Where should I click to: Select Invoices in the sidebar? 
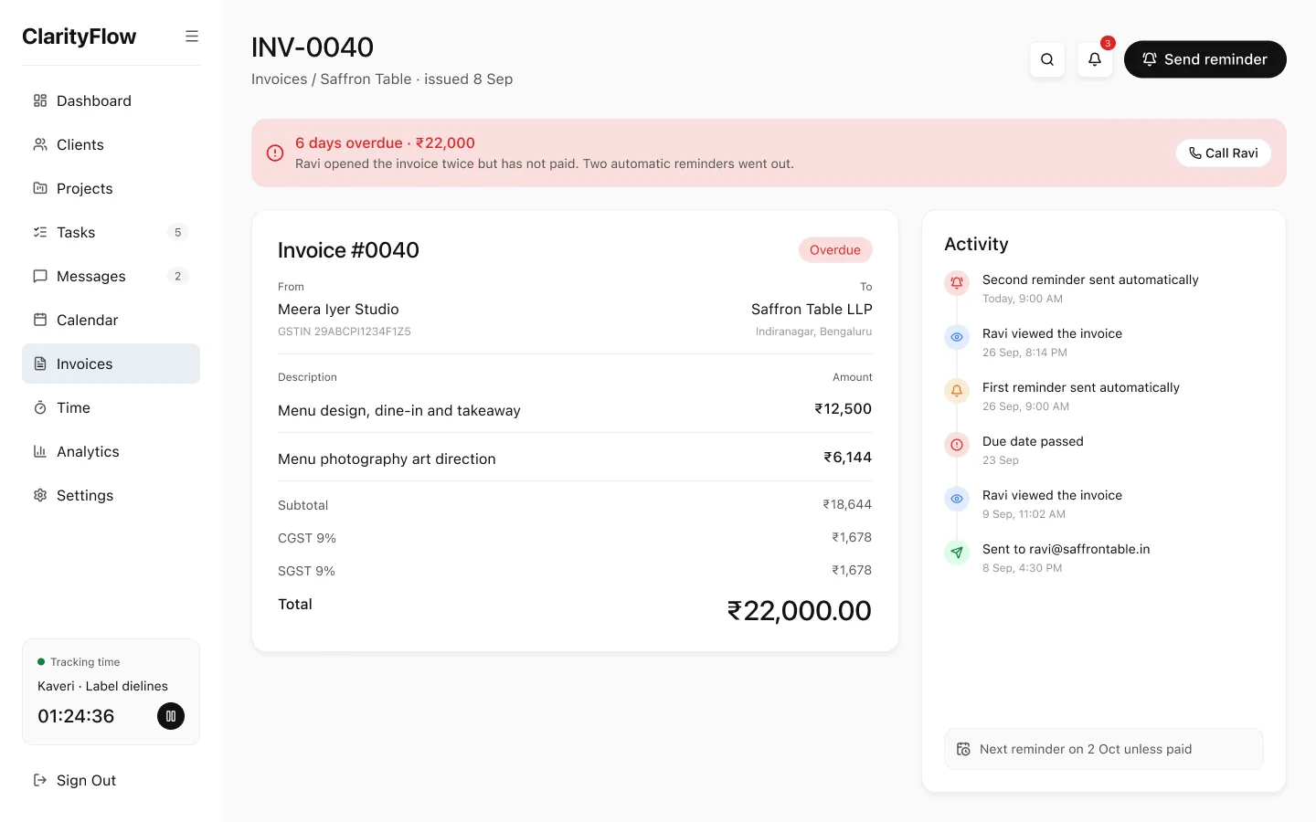pyautogui.click(x=111, y=364)
